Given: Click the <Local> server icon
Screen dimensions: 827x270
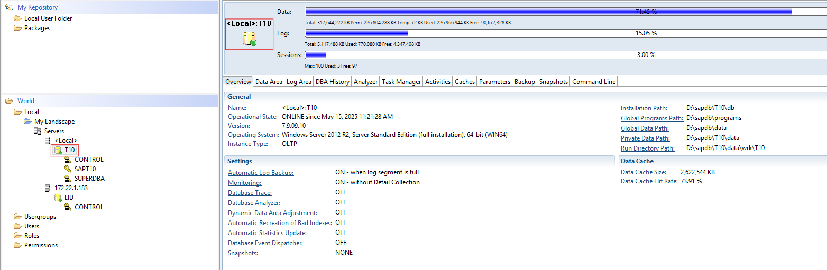Looking at the screenshot, I should (48, 141).
